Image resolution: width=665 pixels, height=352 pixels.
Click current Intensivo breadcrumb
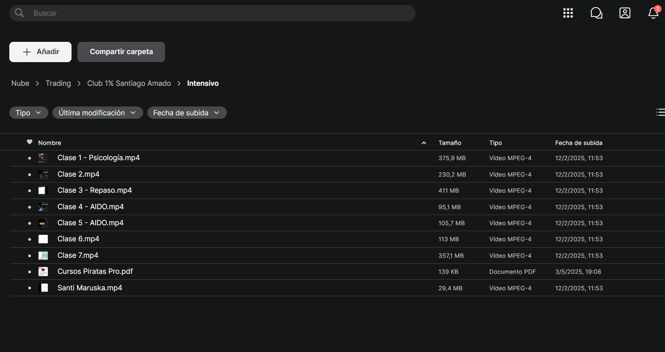click(203, 83)
